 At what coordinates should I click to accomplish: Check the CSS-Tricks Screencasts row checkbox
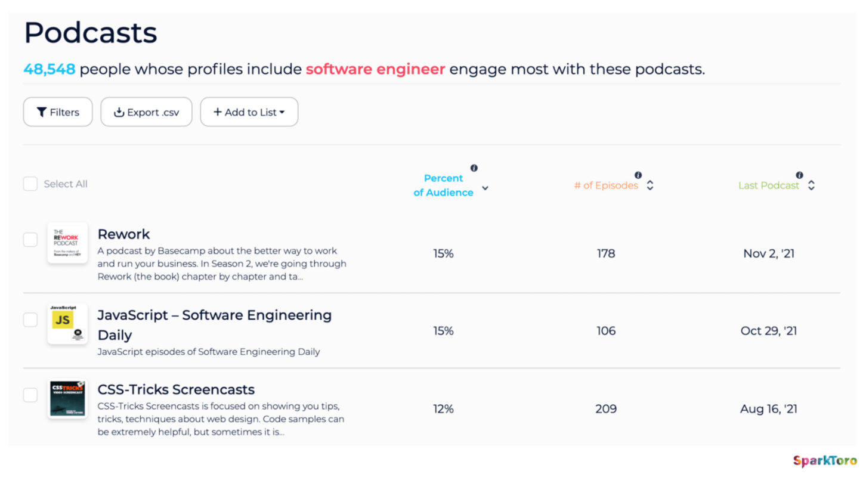pyautogui.click(x=30, y=395)
